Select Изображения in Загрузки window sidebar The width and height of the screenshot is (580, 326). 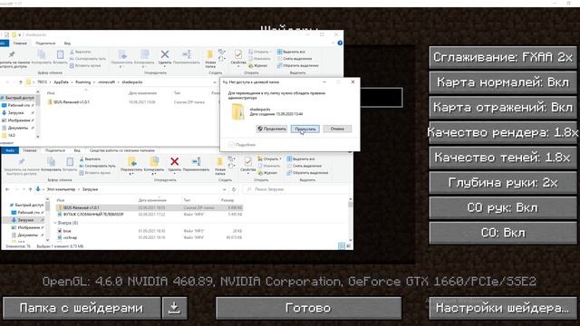click(28, 227)
